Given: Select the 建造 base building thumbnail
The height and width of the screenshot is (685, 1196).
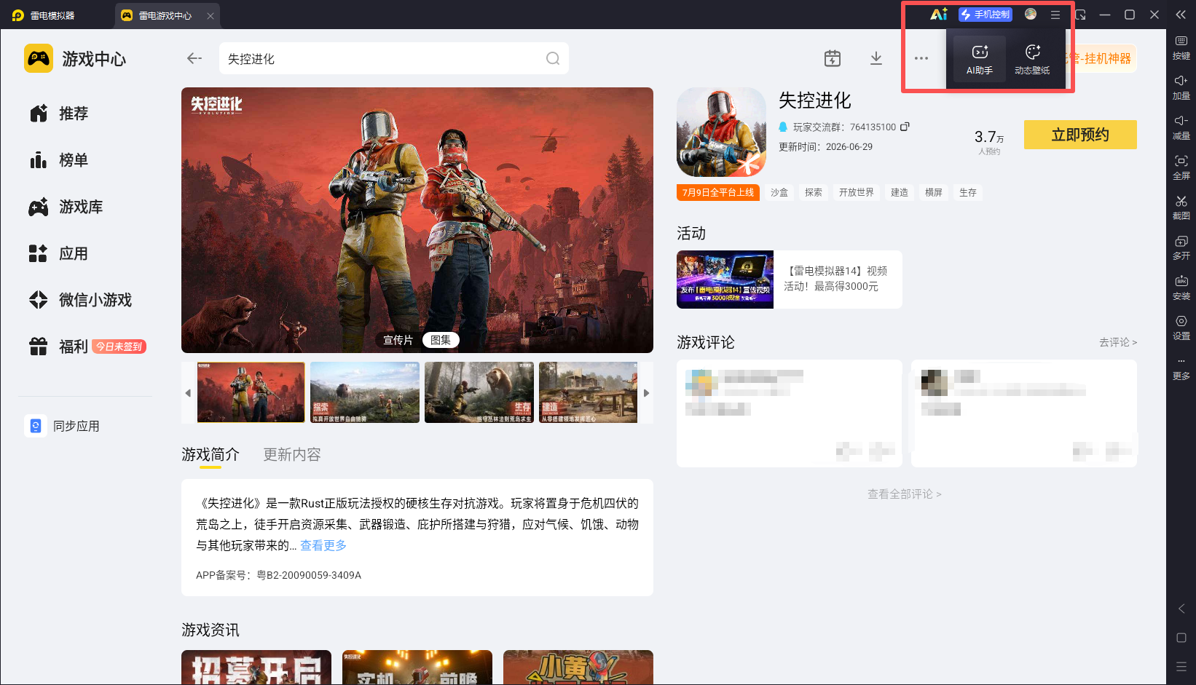Looking at the screenshot, I should [589, 392].
